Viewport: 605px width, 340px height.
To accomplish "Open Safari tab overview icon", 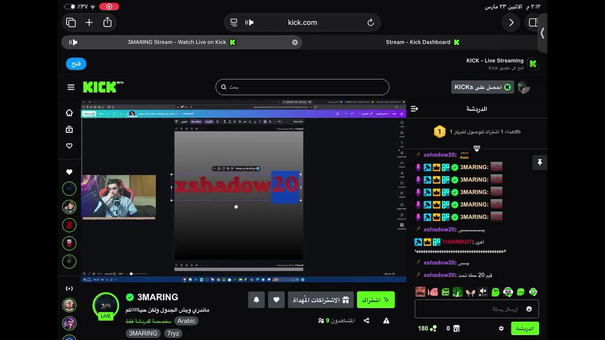I will coord(71,23).
